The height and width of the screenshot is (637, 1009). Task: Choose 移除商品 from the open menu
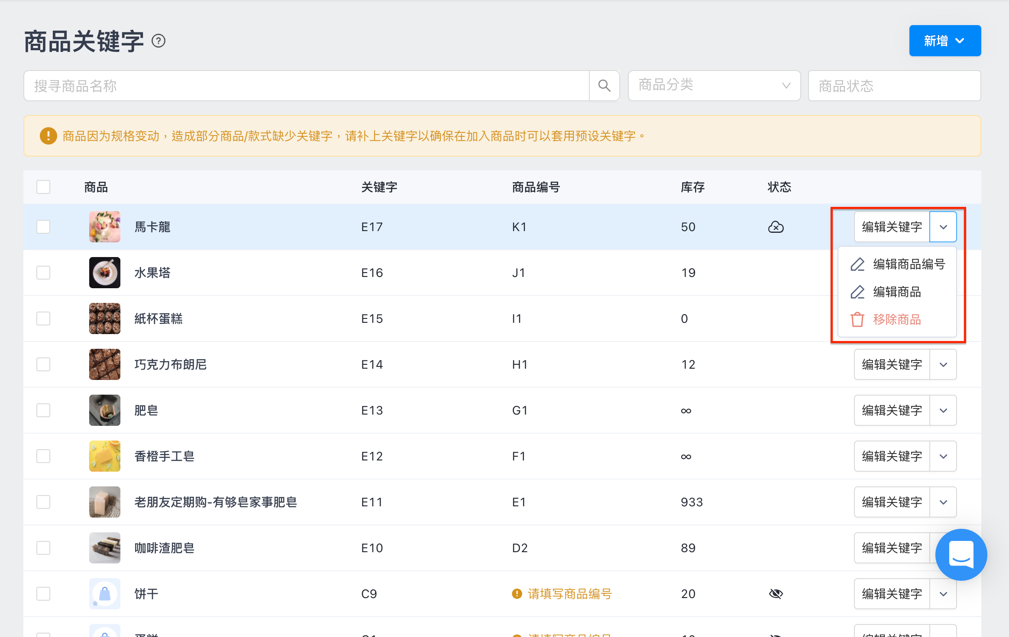pos(897,319)
